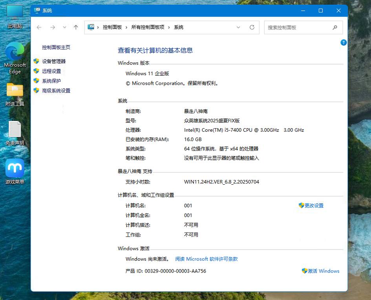
Task: Open 控制面板主页 link
Action: 56,47
